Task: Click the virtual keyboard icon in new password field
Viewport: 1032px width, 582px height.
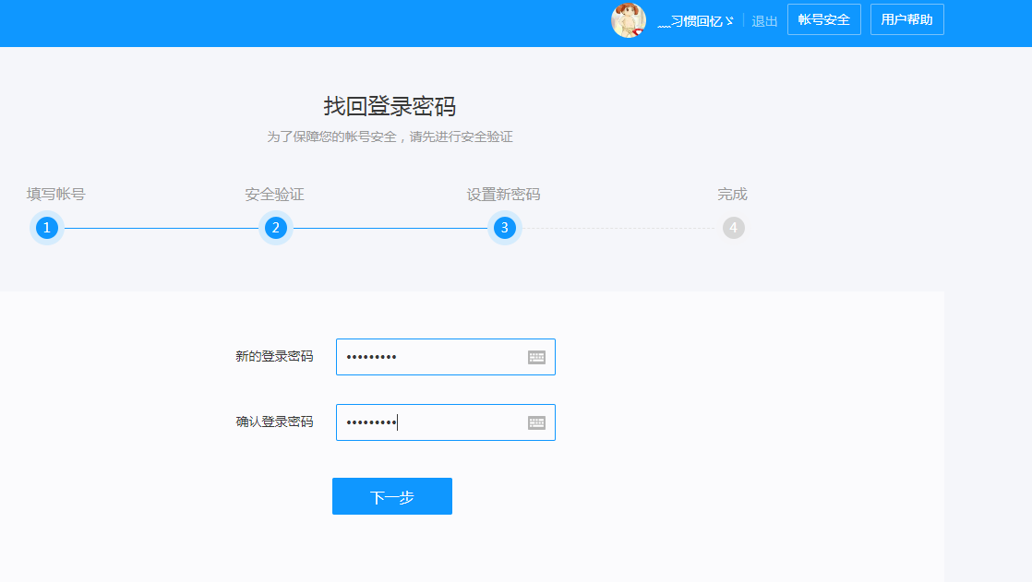Action: pyautogui.click(x=536, y=357)
